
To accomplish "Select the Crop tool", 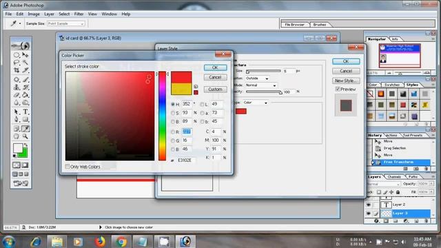I will (x=17, y=70).
